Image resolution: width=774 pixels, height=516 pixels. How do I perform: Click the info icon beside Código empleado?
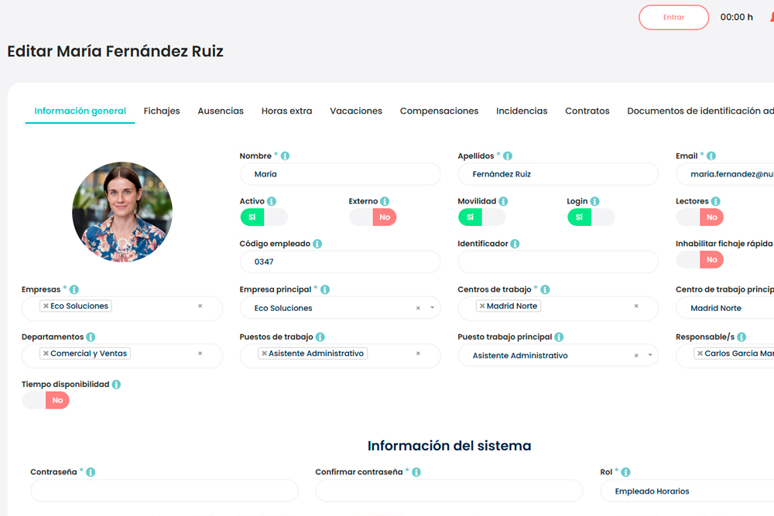317,244
